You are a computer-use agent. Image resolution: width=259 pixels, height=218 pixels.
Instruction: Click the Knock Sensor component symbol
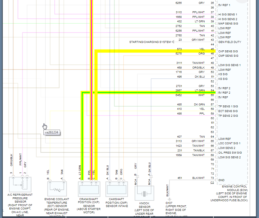(144, 193)
